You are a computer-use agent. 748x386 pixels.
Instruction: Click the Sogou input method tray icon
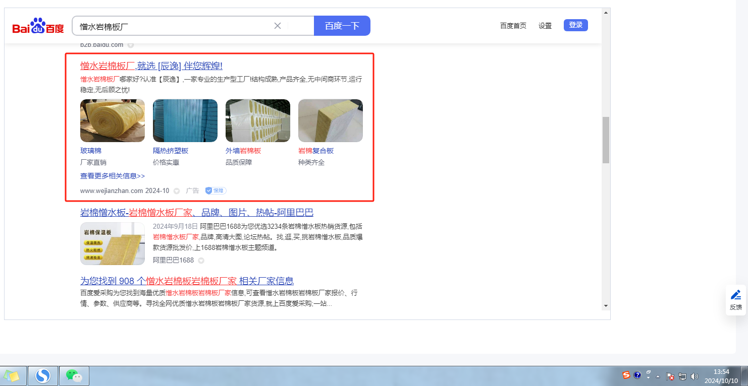pyautogui.click(x=626, y=375)
